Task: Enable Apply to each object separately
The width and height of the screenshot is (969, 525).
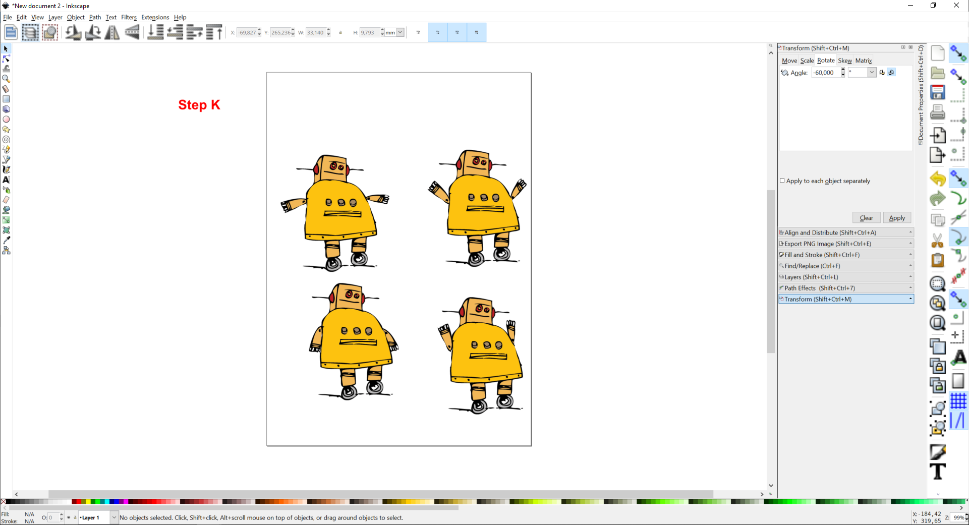Action: coord(783,181)
